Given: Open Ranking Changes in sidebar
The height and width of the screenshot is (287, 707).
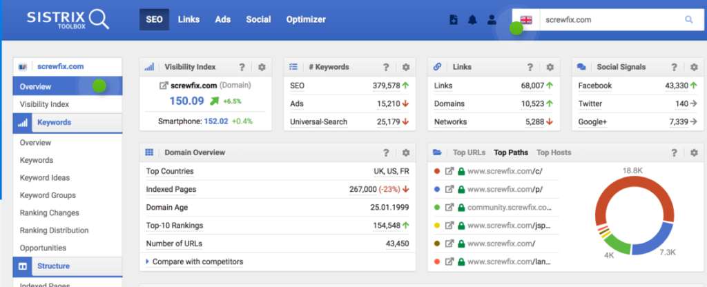Looking at the screenshot, I should [x=49, y=213].
